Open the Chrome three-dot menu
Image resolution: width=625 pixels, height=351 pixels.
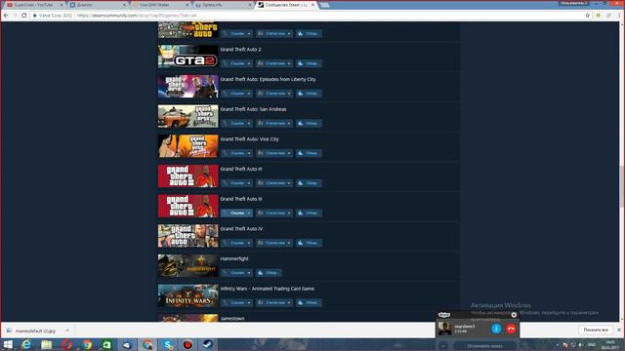(619, 16)
